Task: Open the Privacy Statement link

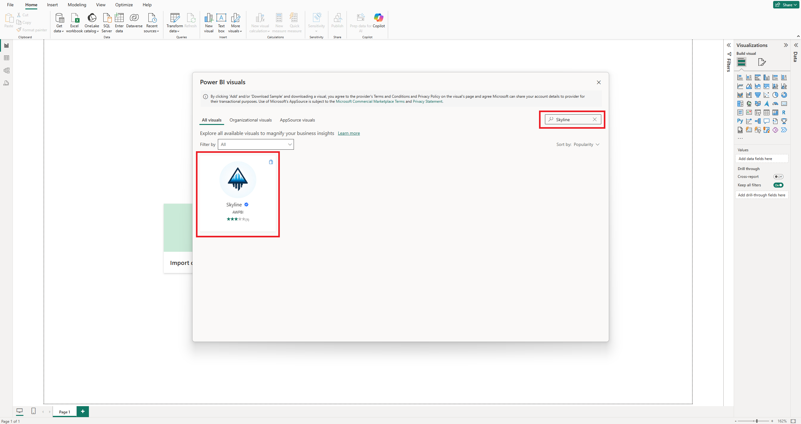Action: click(x=428, y=101)
